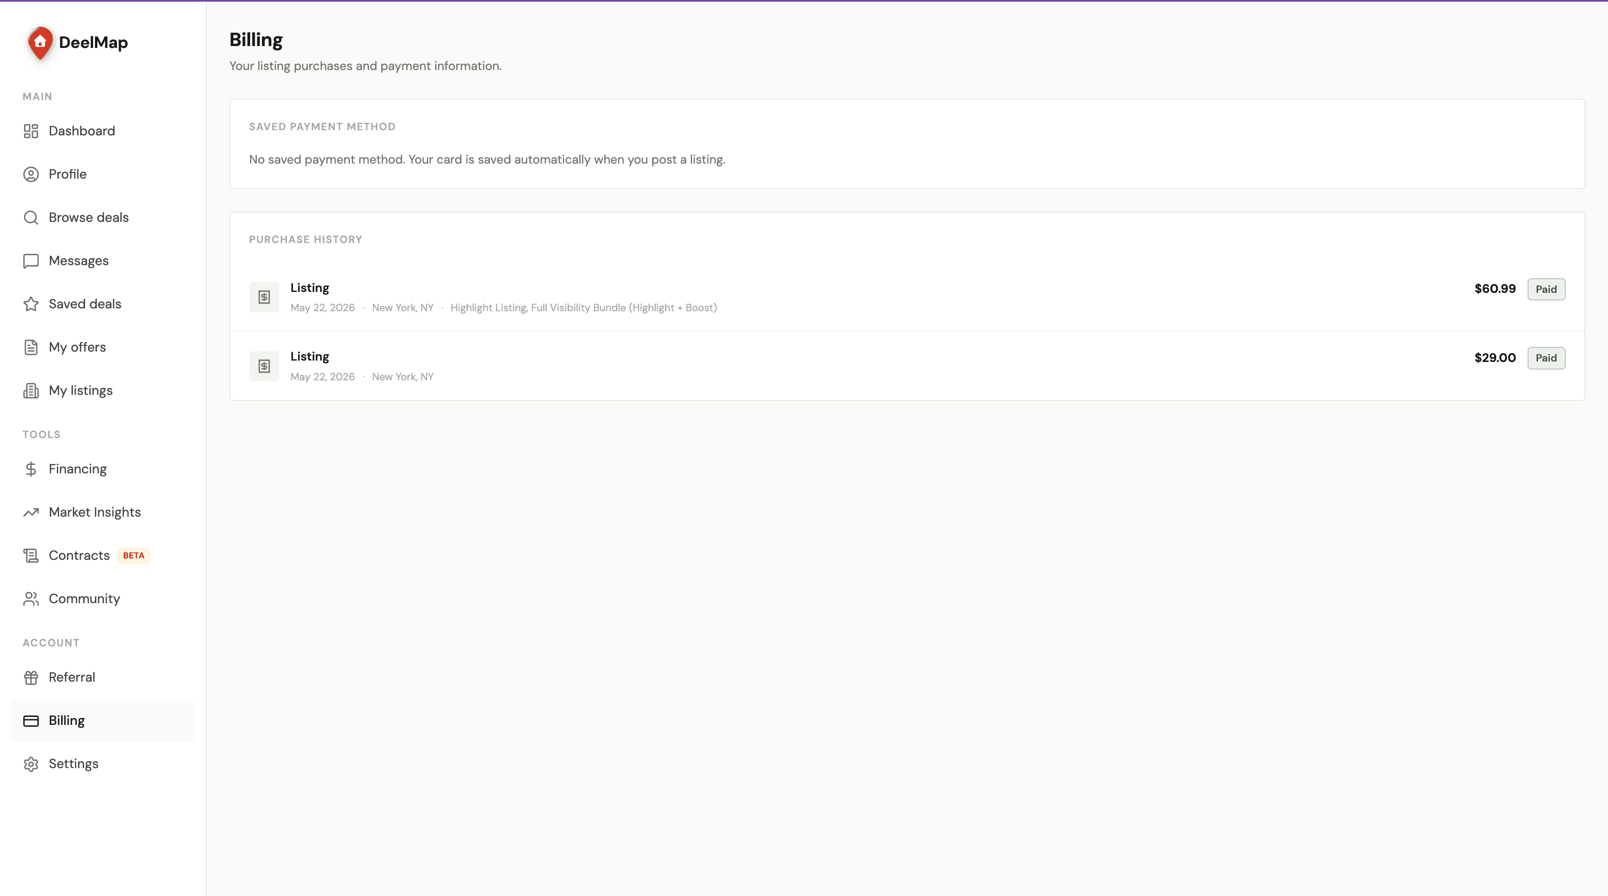Click the DeelMap logo pin icon

tap(40, 42)
